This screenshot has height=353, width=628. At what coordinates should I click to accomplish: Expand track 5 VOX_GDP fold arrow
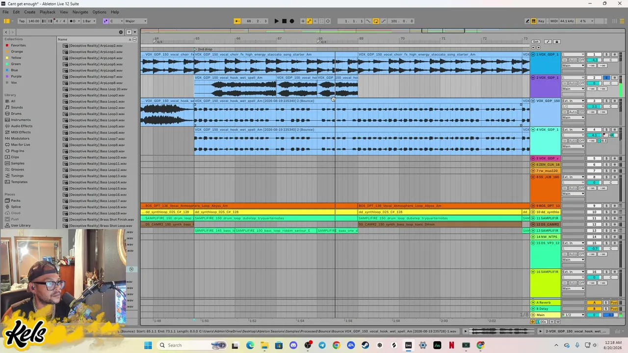coord(533,158)
